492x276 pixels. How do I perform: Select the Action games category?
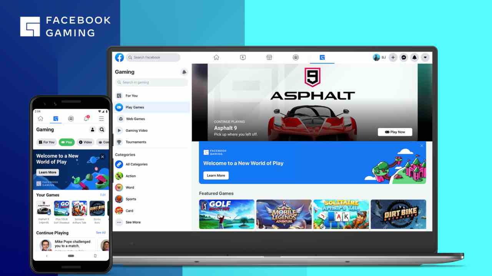pos(130,176)
